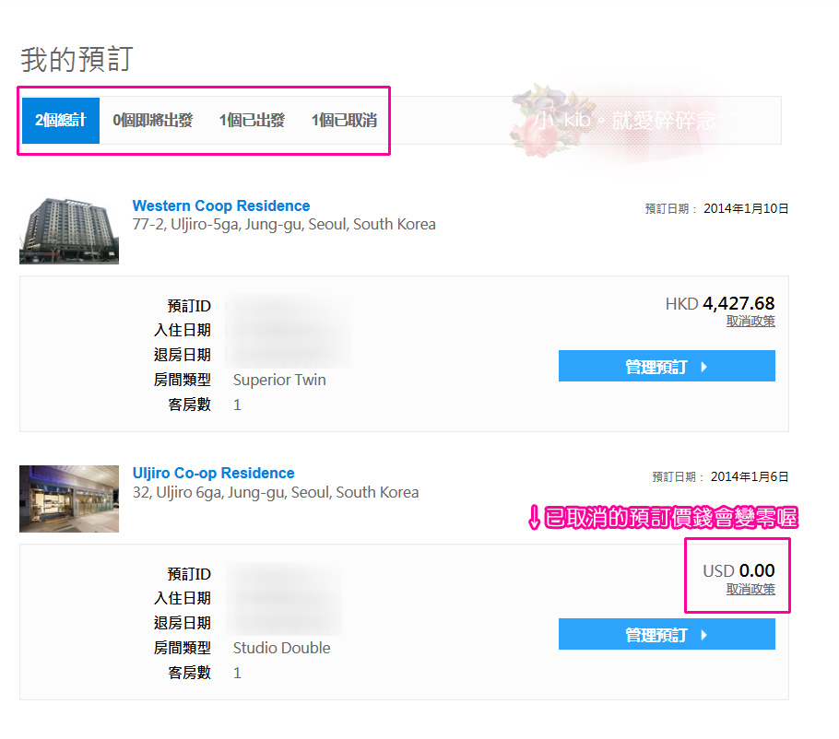
Task: Select the address 77-2, Uljiro-5ga, Jung-gu
Action: [x=284, y=225]
